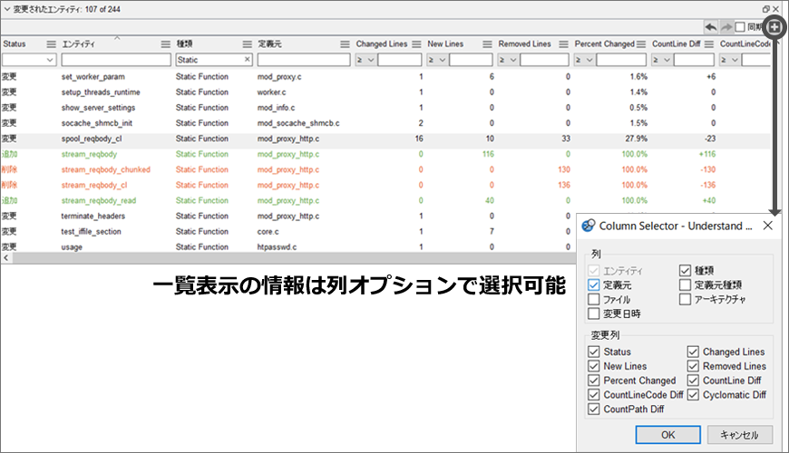This screenshot has height=453, width=789.
Task: Float the changed entities panel with the restore icon
Action: pos(765,9)
